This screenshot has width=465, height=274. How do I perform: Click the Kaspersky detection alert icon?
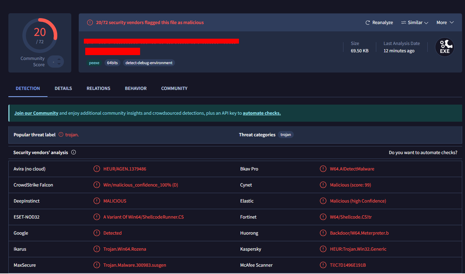tap(323, 249)
